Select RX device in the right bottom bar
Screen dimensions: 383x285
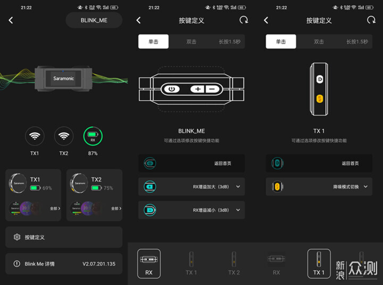(x=276, y=264)
